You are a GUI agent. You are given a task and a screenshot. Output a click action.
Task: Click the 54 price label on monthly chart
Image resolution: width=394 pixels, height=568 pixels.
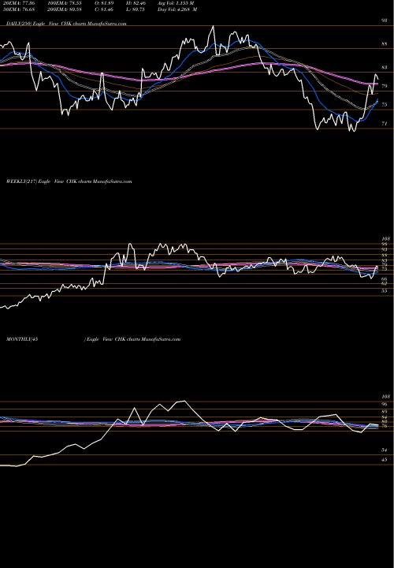(x=385, y=450)
